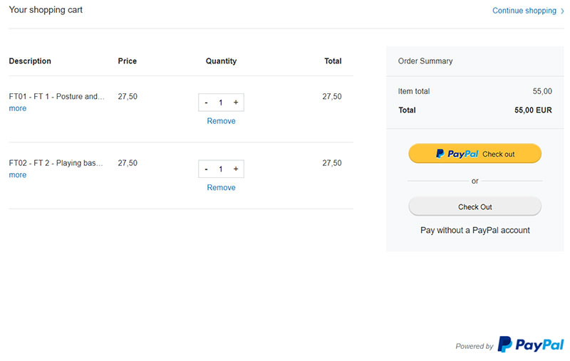Remove FT02 Playing item from cart
This screenshot has width=570, height=361.
click(221, 187)
